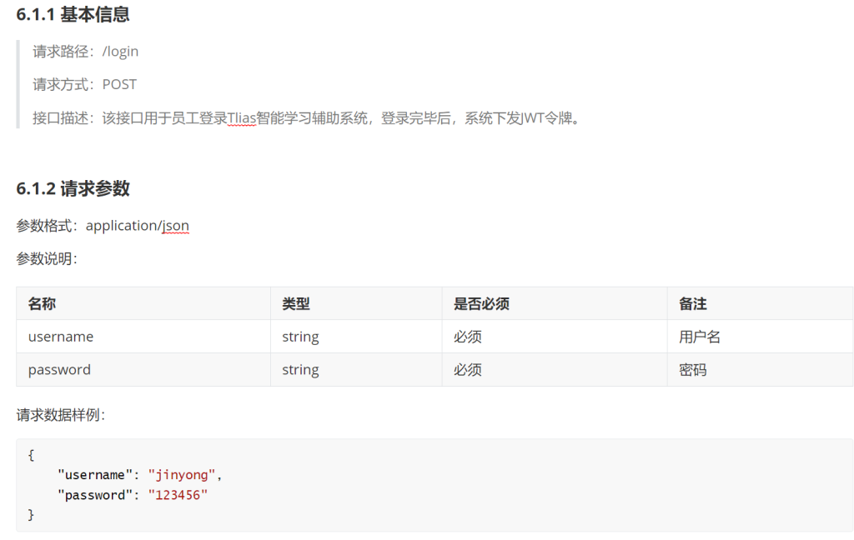The width and height of the screenshot is (854, 540).
Task: Click the string type cell in username row
Action: point(300,337)
